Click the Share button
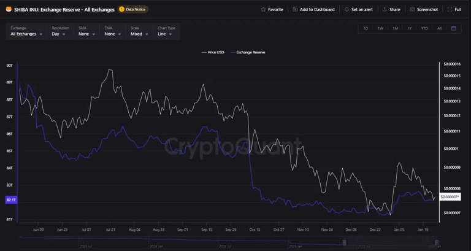Viewport: 471px width, 251px height. pos(391,10)
